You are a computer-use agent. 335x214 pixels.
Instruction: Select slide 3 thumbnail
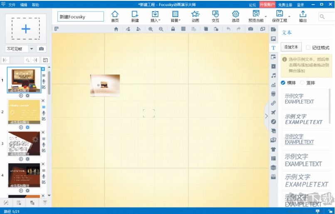coord(24,143)
